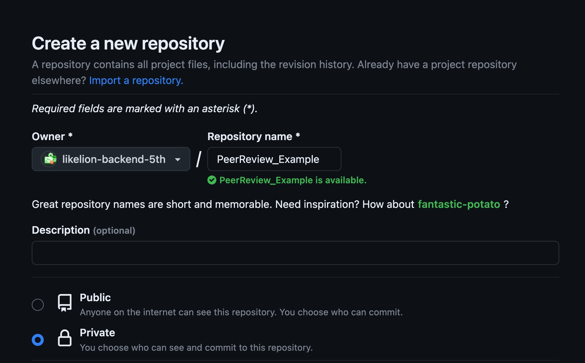Click the Import a repository link
Viewport: 585px width, 363px height.
click(x=136, y=80)
